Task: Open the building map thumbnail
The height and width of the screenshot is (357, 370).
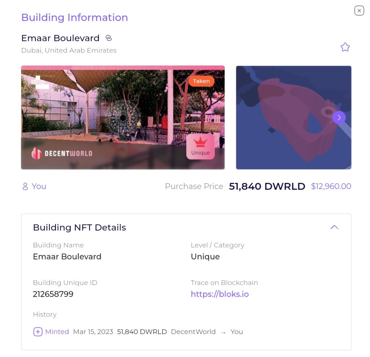Action: pyautogui.click(x=294, y=118)
